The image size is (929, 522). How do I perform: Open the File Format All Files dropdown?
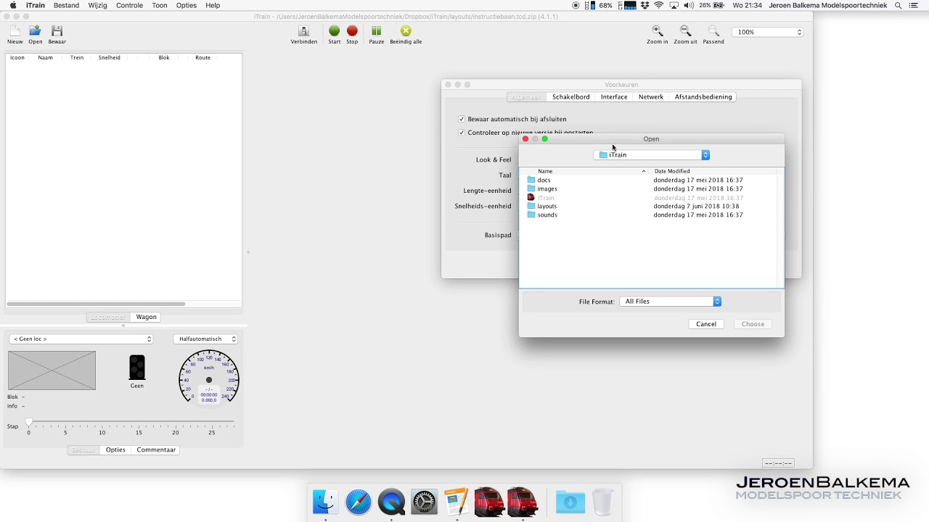671,302
